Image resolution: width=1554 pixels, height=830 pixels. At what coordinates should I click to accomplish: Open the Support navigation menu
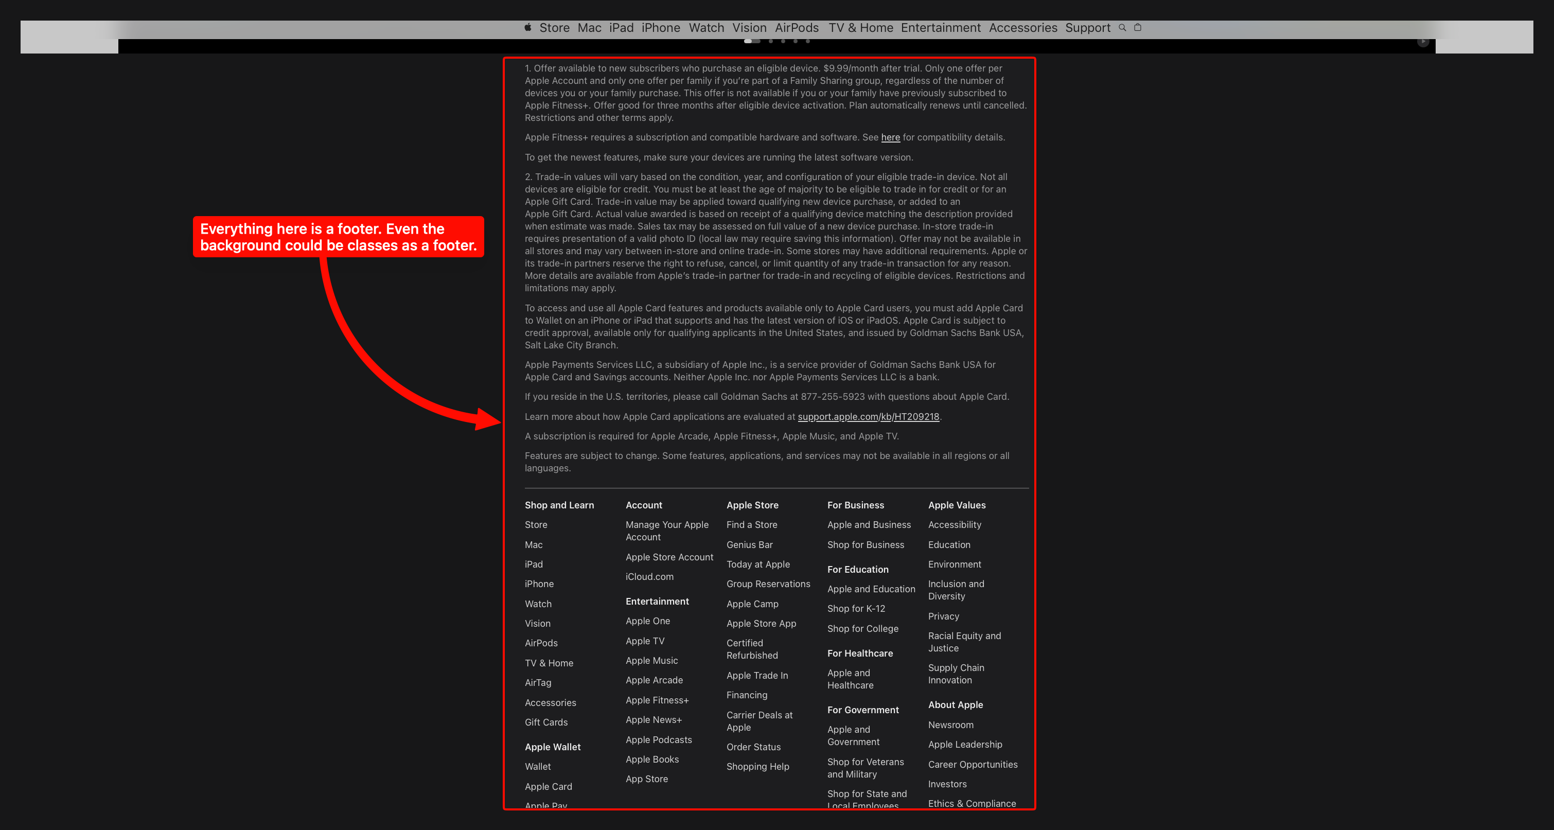1087,28
